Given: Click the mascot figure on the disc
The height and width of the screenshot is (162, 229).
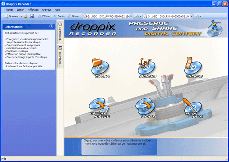Looking at the screenshot, I should click(x=214, y=28).
